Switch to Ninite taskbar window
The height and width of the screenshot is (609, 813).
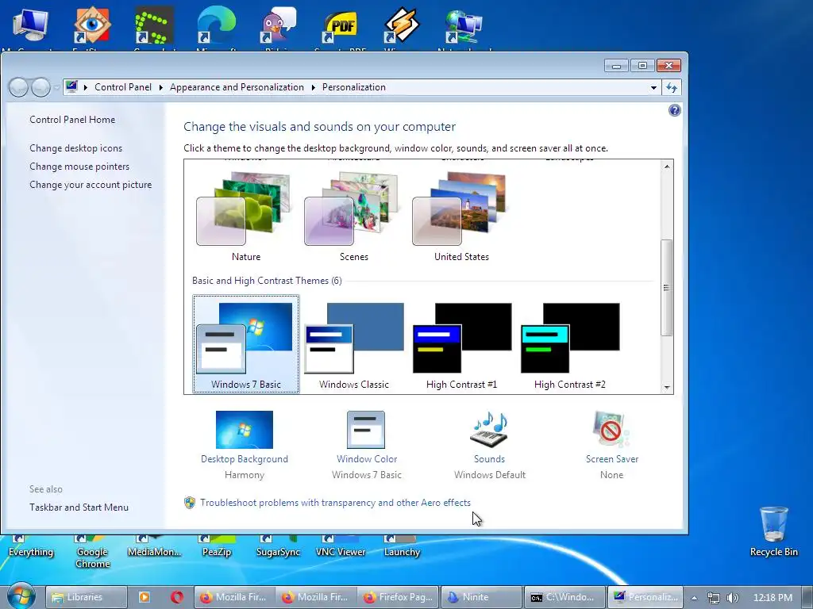(481, 597)
